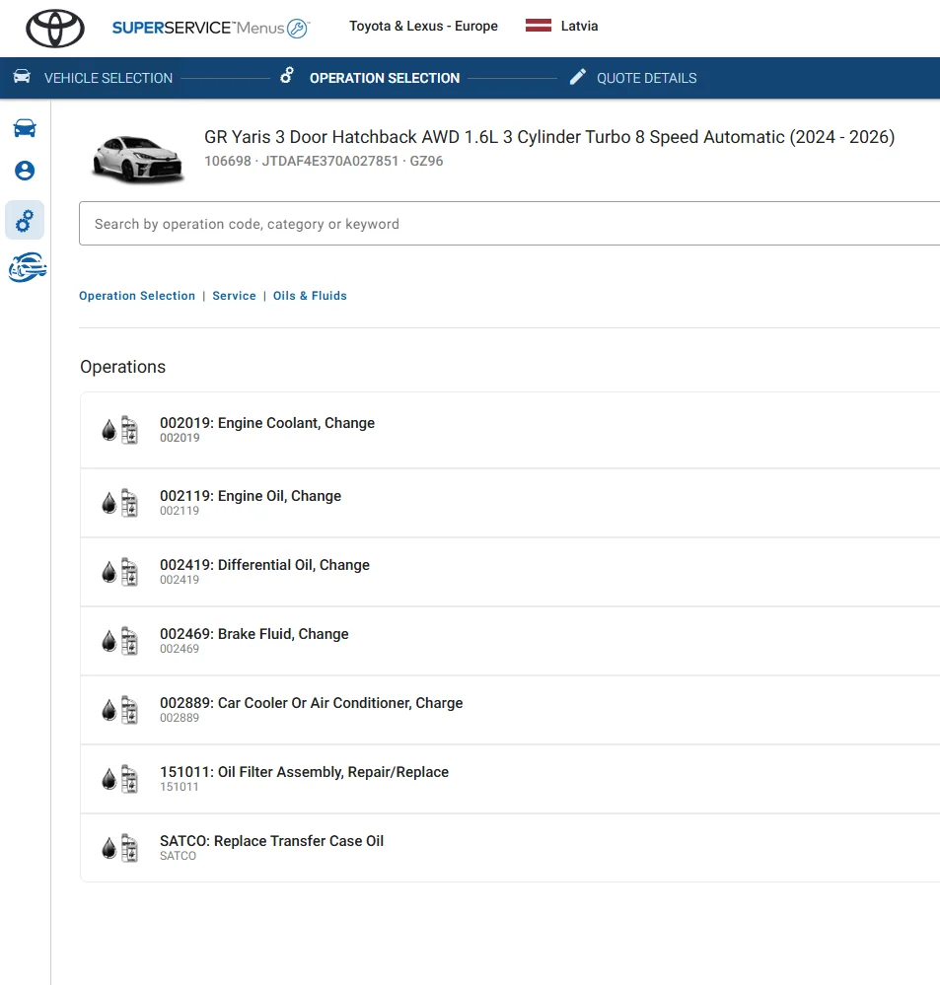
Task: Click the GR Yaris vehicle title
Action: click(x=549, y=137)
